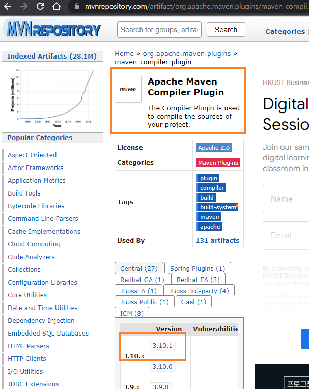Click the Indexed Artifacts (28.1M) heading
This screenshot has height=389, width=309.
tap(52, 57)
